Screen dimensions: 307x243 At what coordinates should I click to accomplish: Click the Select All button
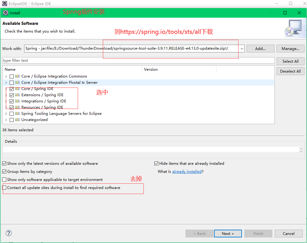pos(290,61)
